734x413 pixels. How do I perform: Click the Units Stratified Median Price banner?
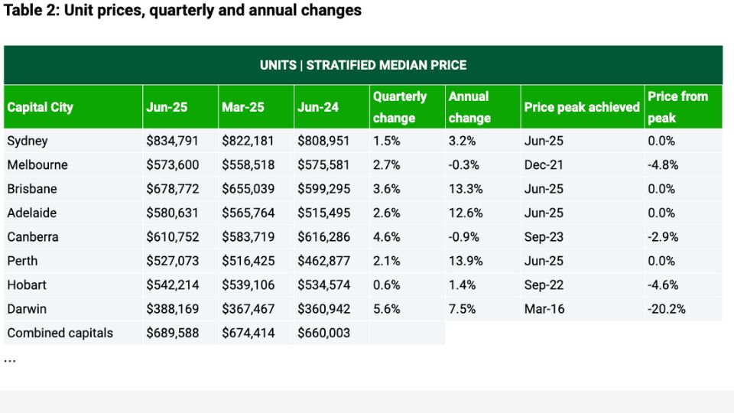click(363, 65)
